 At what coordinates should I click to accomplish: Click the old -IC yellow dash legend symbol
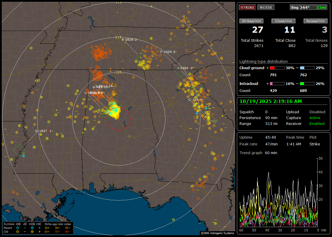(x=25, y=231)
